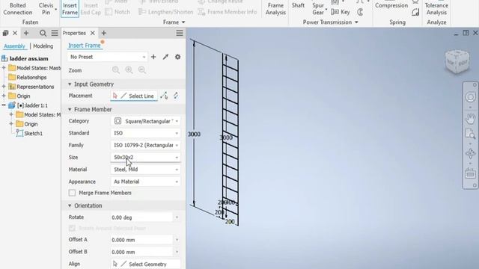Collapse the ladder:1 tree node
Viewport: 479px width, 269px height.
pos(4,105)
